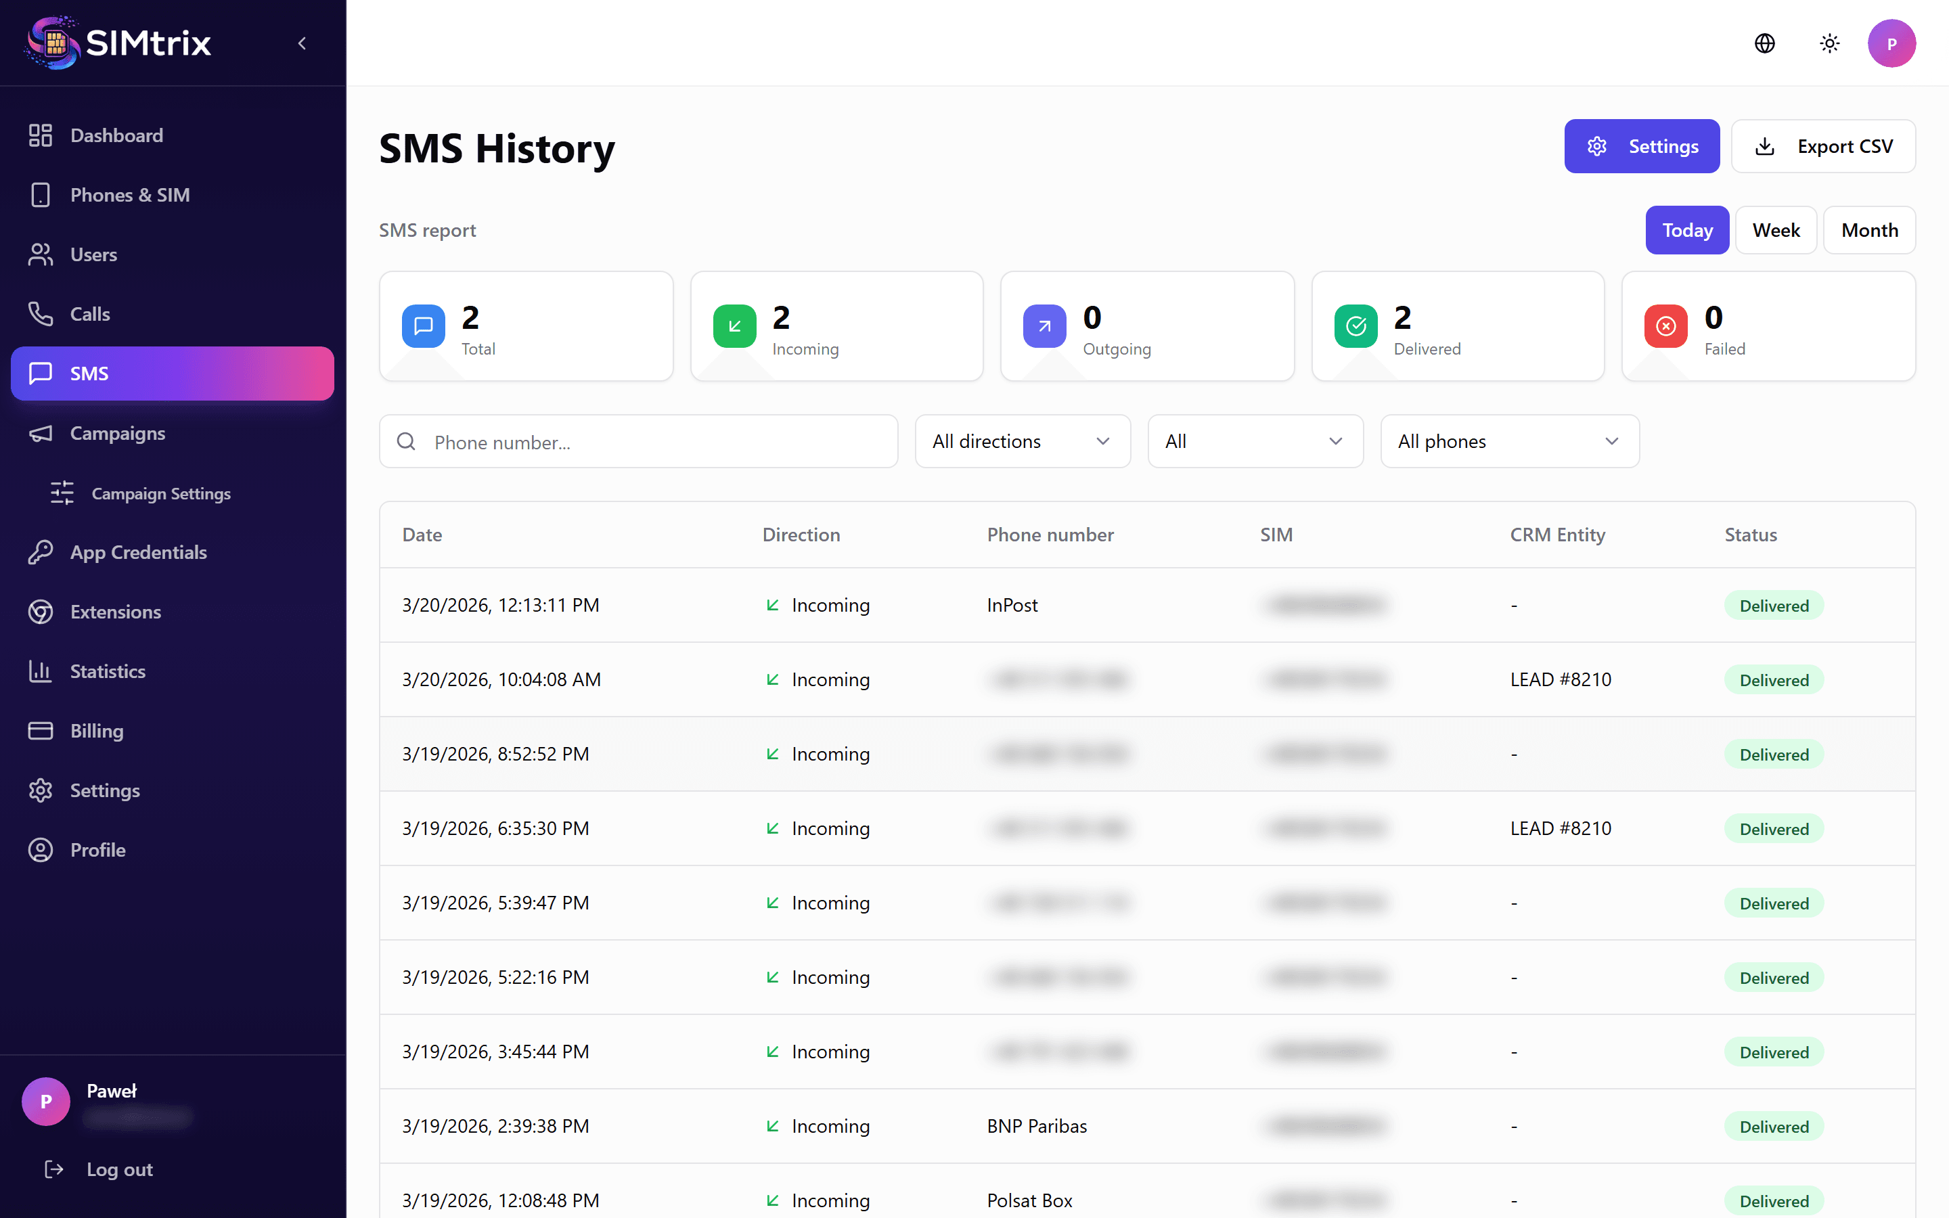Open Billing section
Image resolution: width=1949 pixels, height=1218 pixels.
pyautogui.click(x=97, y=731)
